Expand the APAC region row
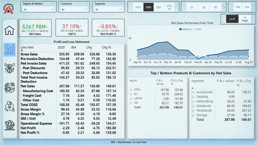Screen dimensions: 258x145 (131, 90)
